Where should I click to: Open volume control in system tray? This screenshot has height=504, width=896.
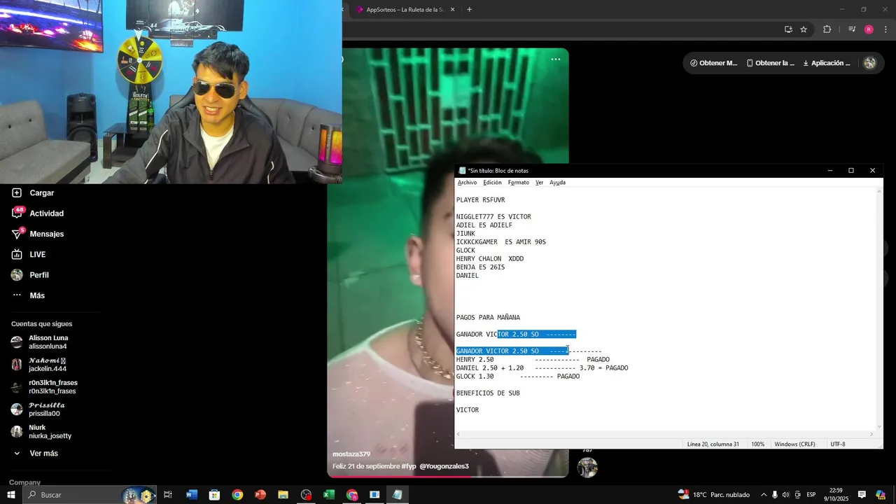(x=785, y=495)
